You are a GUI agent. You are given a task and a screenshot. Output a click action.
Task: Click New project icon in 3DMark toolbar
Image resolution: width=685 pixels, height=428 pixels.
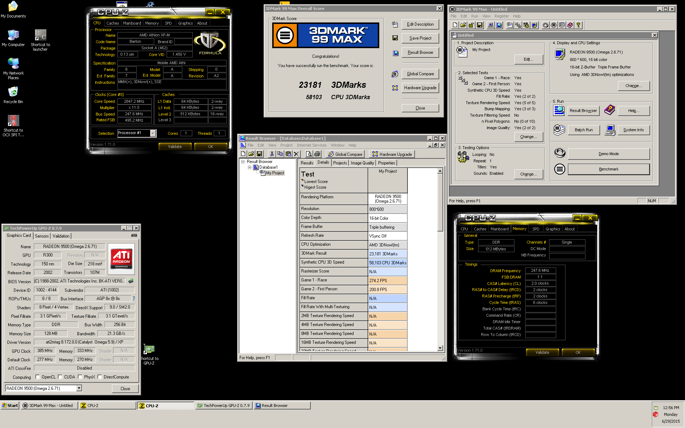click(455, 25)
